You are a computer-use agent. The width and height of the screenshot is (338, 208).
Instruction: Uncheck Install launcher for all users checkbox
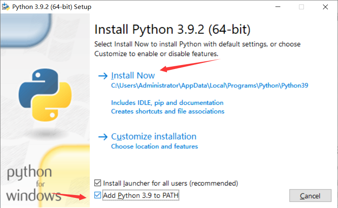97,183
